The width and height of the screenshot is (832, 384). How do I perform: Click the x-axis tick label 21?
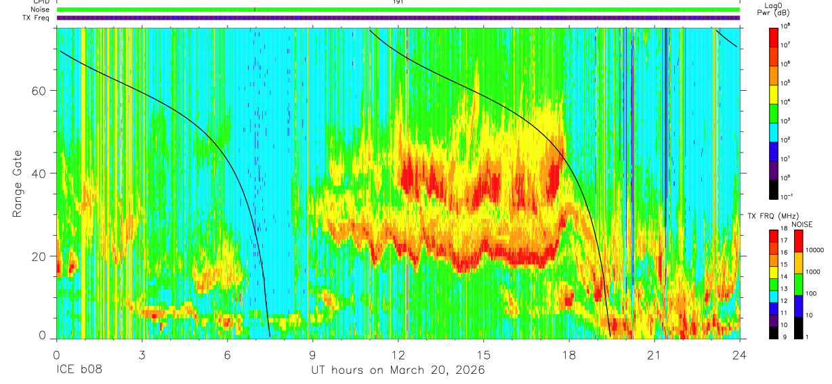(x=654, y=354)
